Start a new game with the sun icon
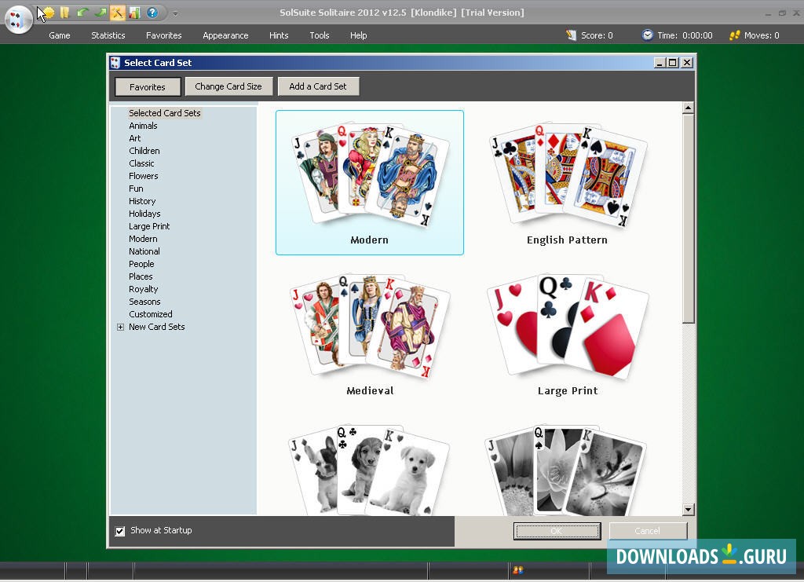 (48, 13)
